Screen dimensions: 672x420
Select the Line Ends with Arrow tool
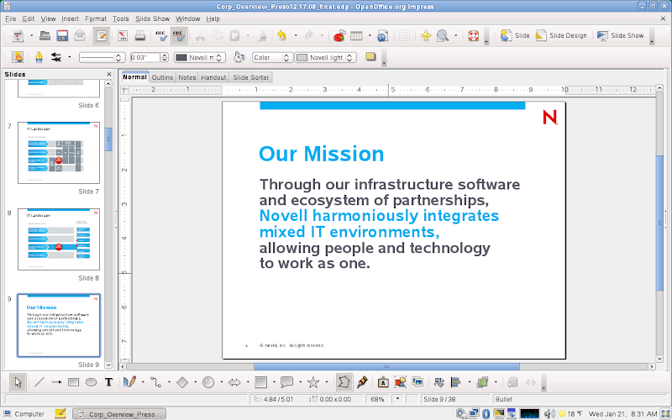[x=56, y=382]
